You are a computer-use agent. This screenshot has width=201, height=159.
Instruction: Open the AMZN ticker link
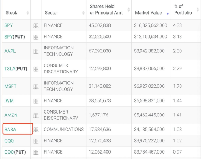[x=11, y=115]
